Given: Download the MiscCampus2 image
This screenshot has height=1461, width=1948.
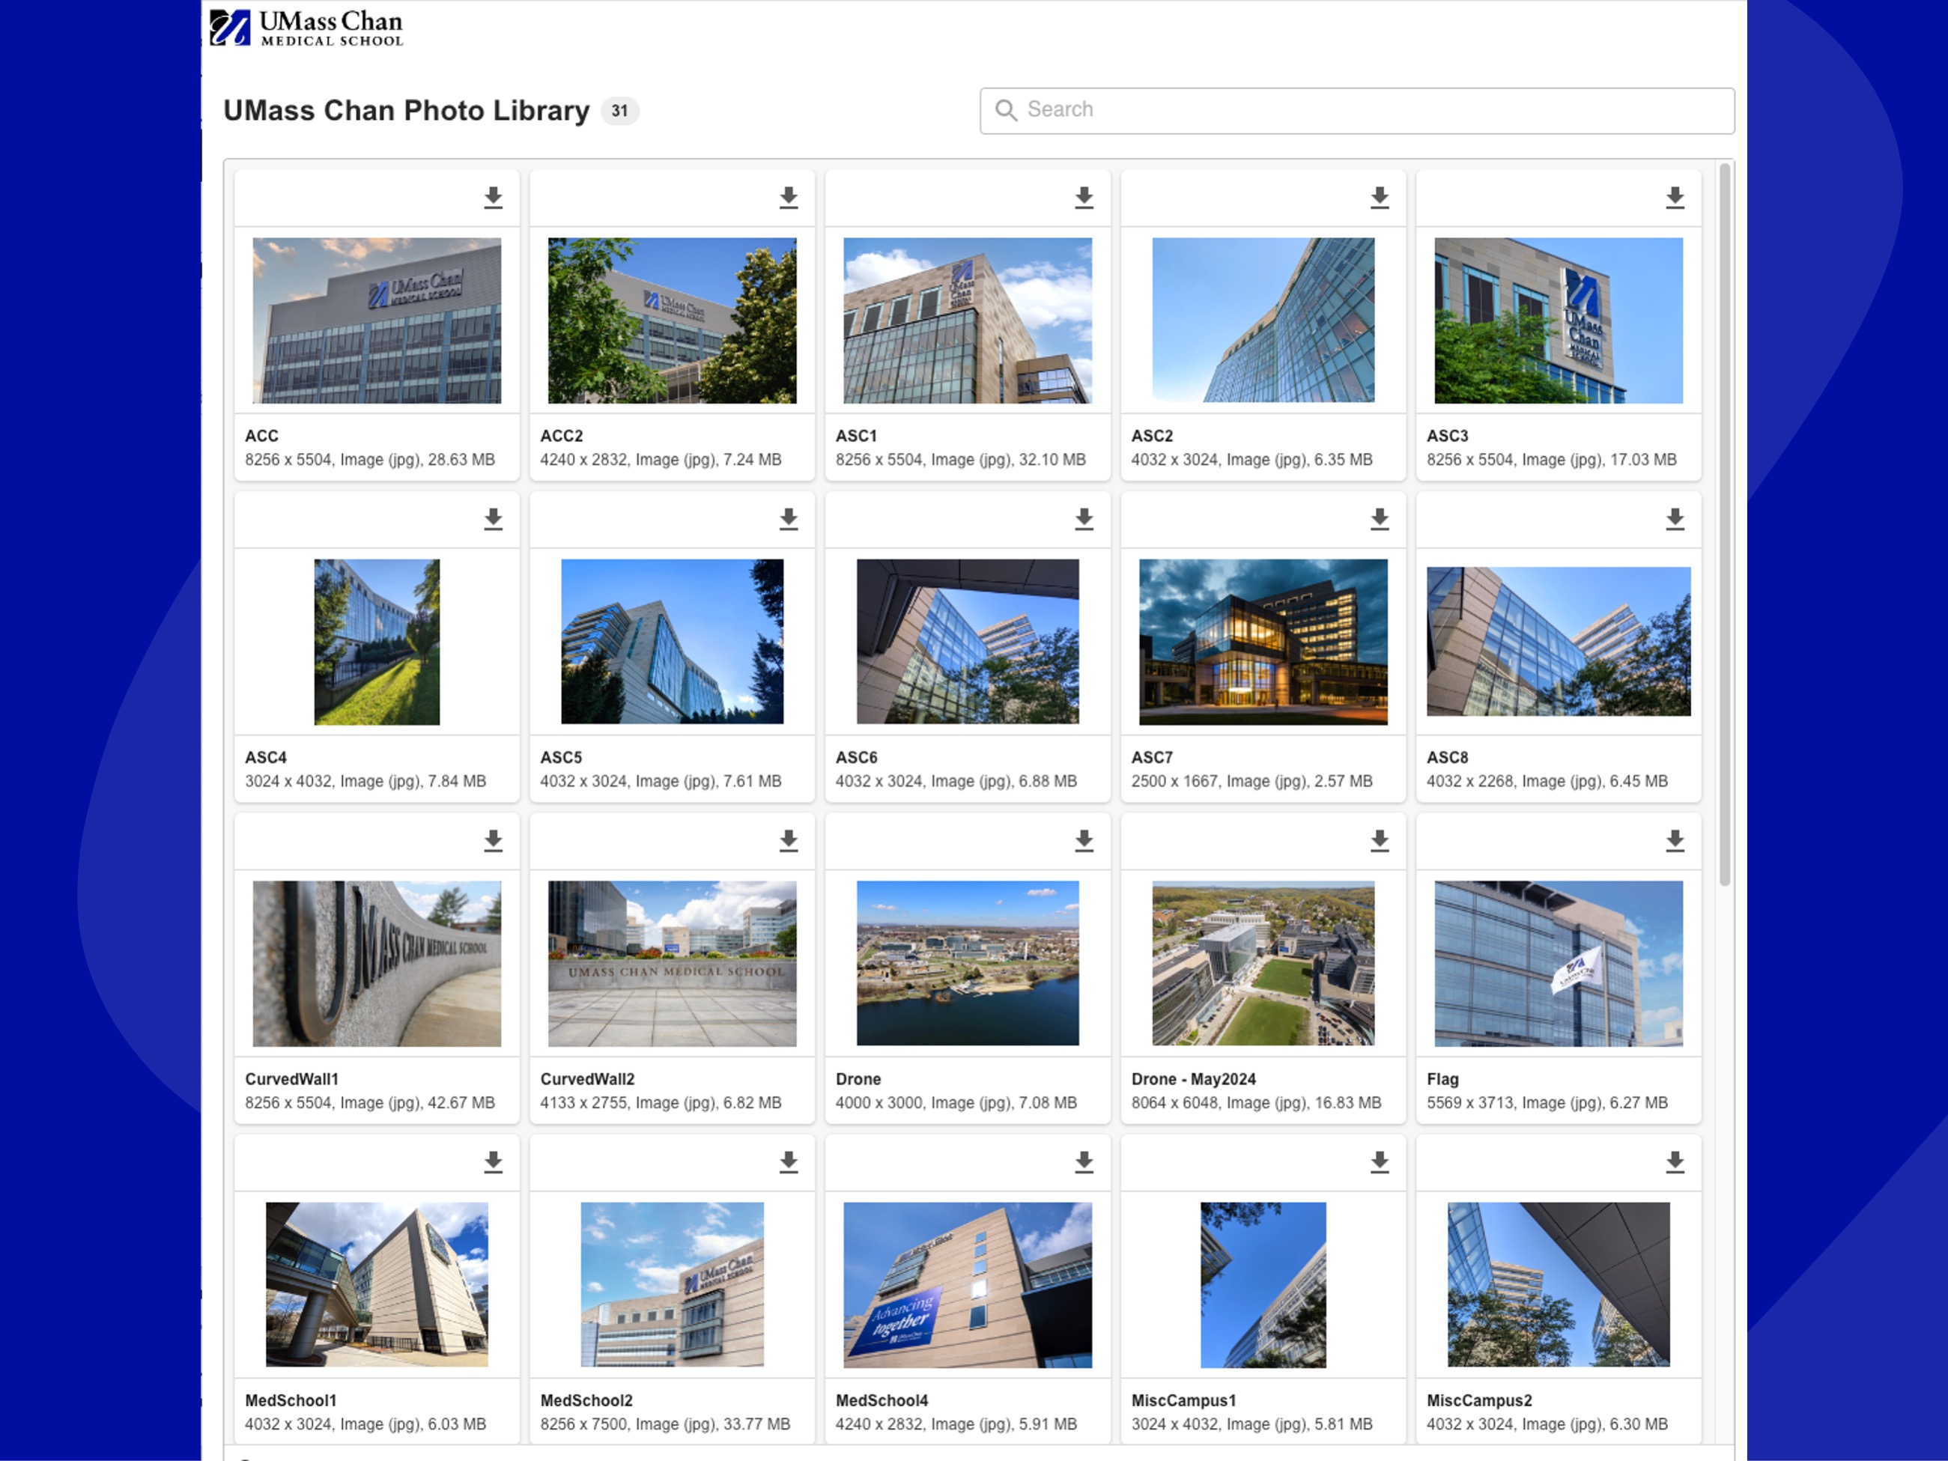Looking at the screenshot, I should [1676, 1164].
